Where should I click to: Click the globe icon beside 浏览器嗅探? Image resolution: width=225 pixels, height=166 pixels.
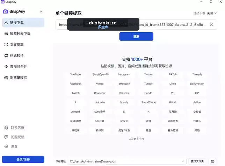pyautogui.click(x=6, y=78)
